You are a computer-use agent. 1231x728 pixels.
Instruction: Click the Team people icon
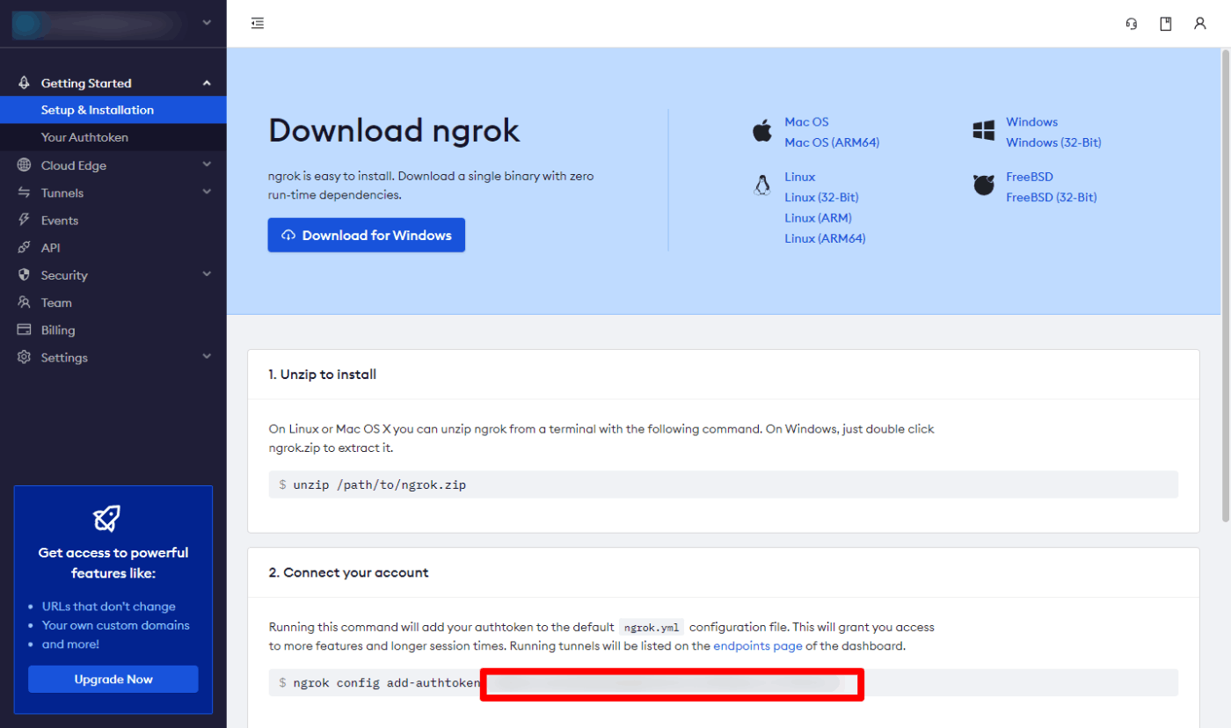click(x=25, y=302)
